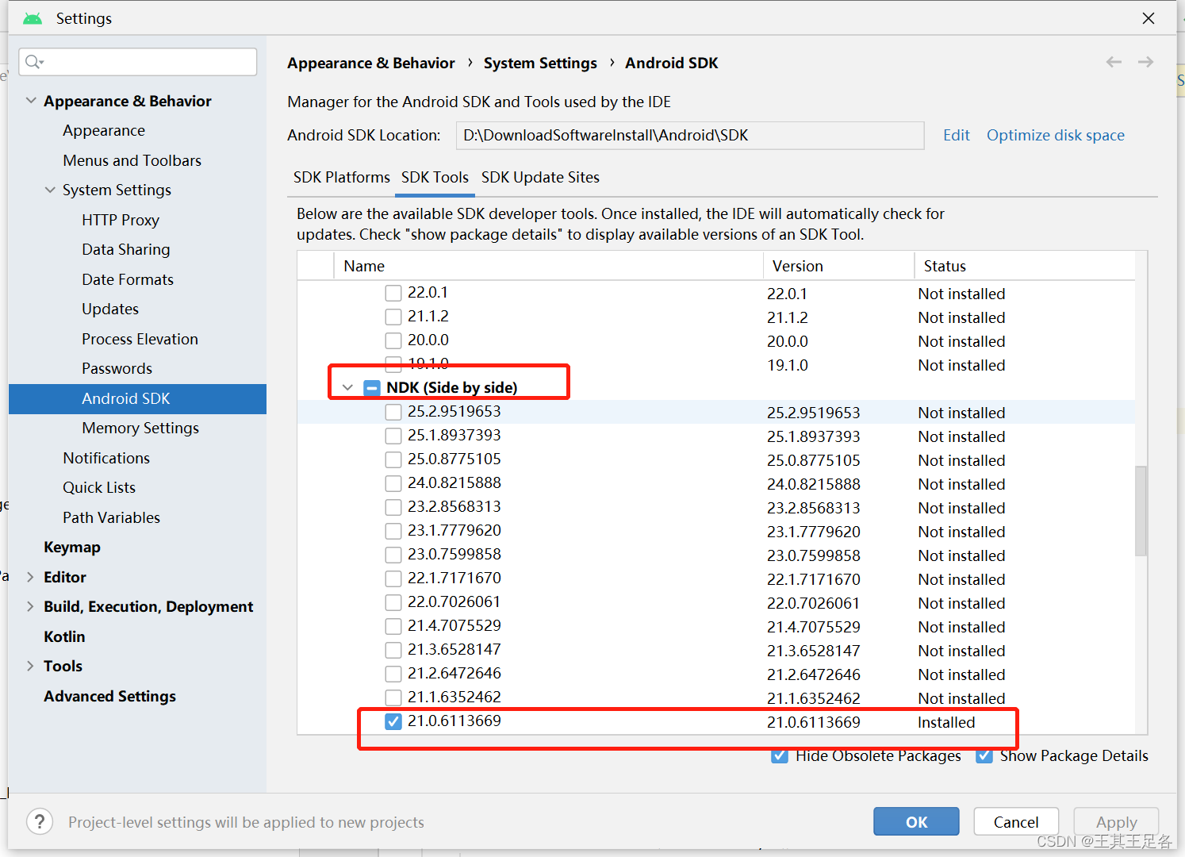Click the SDK tools list scrollbar
The height and width of the screenshot is (857, 1185).
tap(1141, 510)
